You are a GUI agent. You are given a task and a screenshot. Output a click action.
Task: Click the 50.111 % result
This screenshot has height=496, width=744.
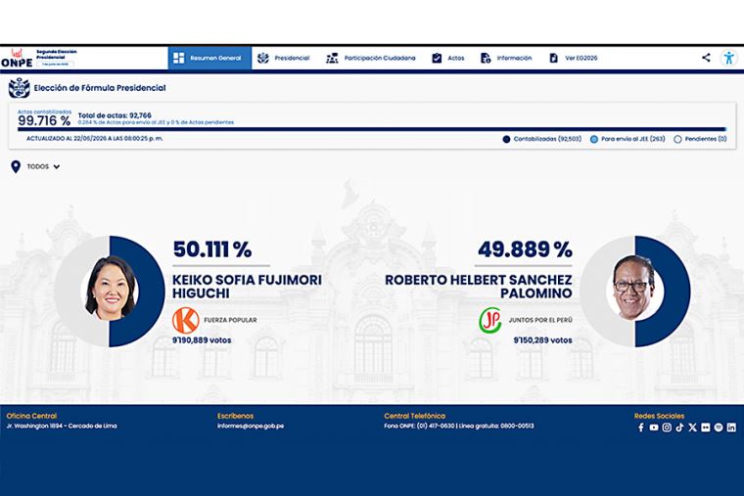click(212, 249)
